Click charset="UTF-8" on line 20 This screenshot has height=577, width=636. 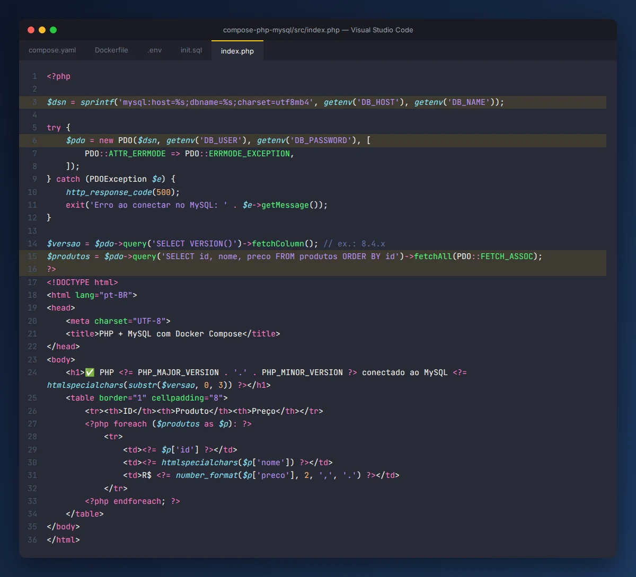point(130,321)
